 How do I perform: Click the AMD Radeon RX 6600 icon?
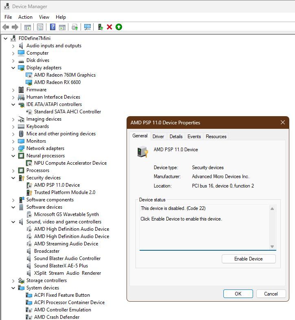tap(29, 82)
